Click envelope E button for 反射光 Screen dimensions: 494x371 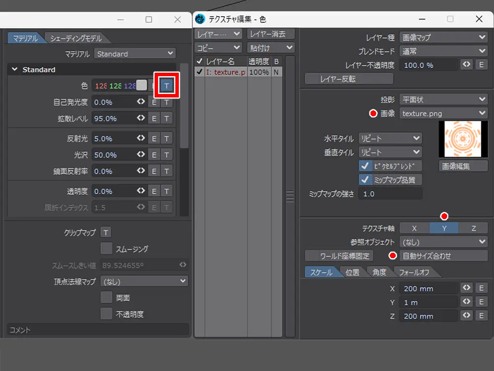(x=154, y=139)
